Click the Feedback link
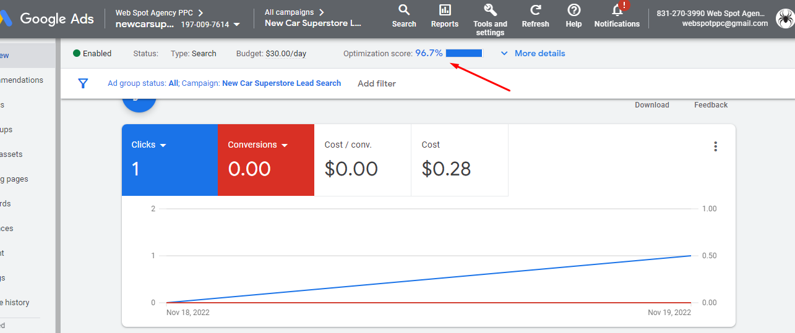 click(711, 105)
